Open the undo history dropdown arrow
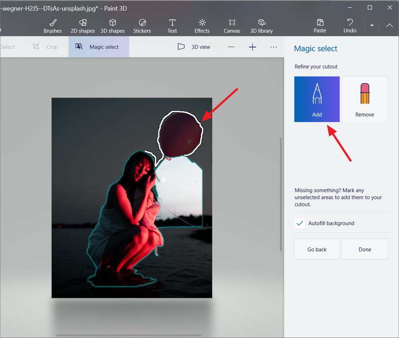 371,25
